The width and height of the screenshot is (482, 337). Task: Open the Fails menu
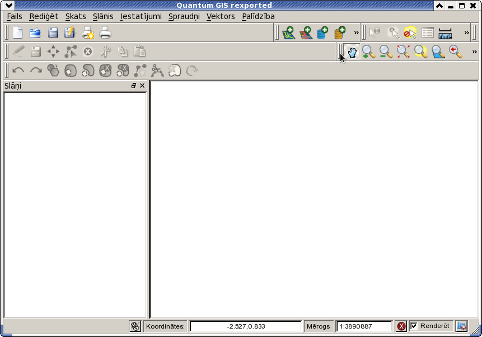pos(15,16)
